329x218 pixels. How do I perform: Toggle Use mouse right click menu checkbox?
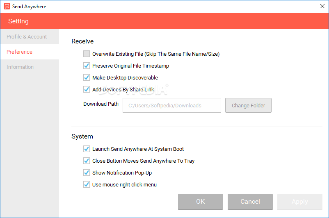[87, 184]
